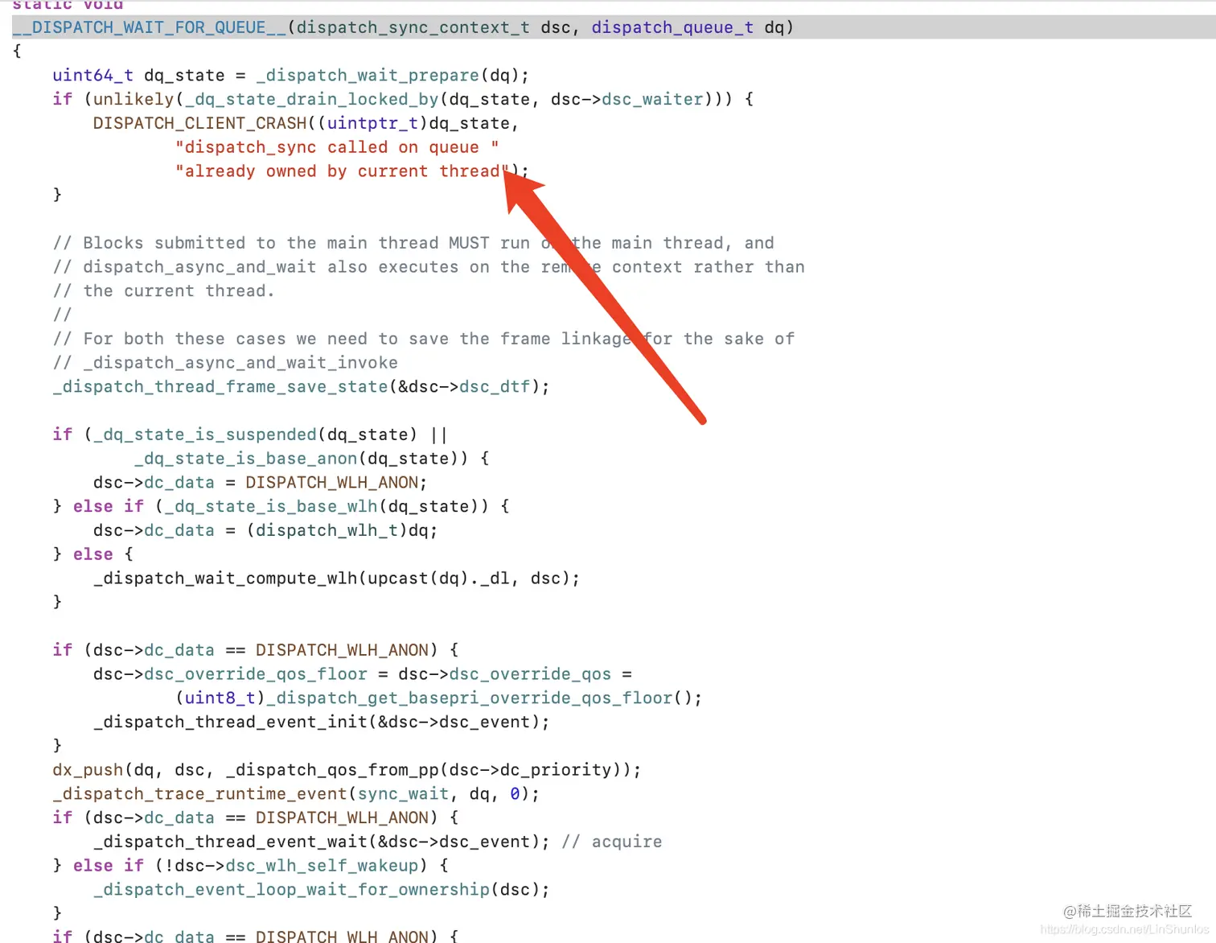This screenshot has height=943, width=1216.
Task: Click _dispatch_thread_frame_save_state call
Action: point(220,387)
